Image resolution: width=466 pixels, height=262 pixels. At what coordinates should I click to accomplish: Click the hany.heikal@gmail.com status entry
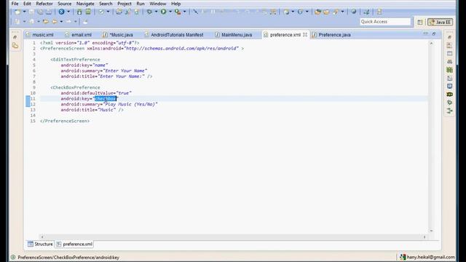click(427, 257)
